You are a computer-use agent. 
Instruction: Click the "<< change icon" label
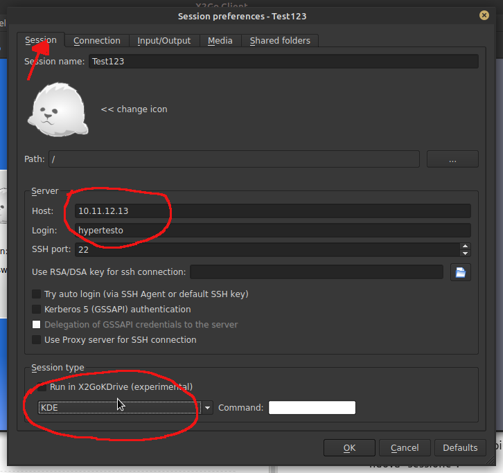coord(134,109)
